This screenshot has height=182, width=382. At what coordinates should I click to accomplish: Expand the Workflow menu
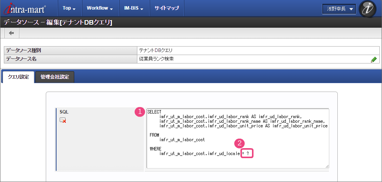point(99,8)
